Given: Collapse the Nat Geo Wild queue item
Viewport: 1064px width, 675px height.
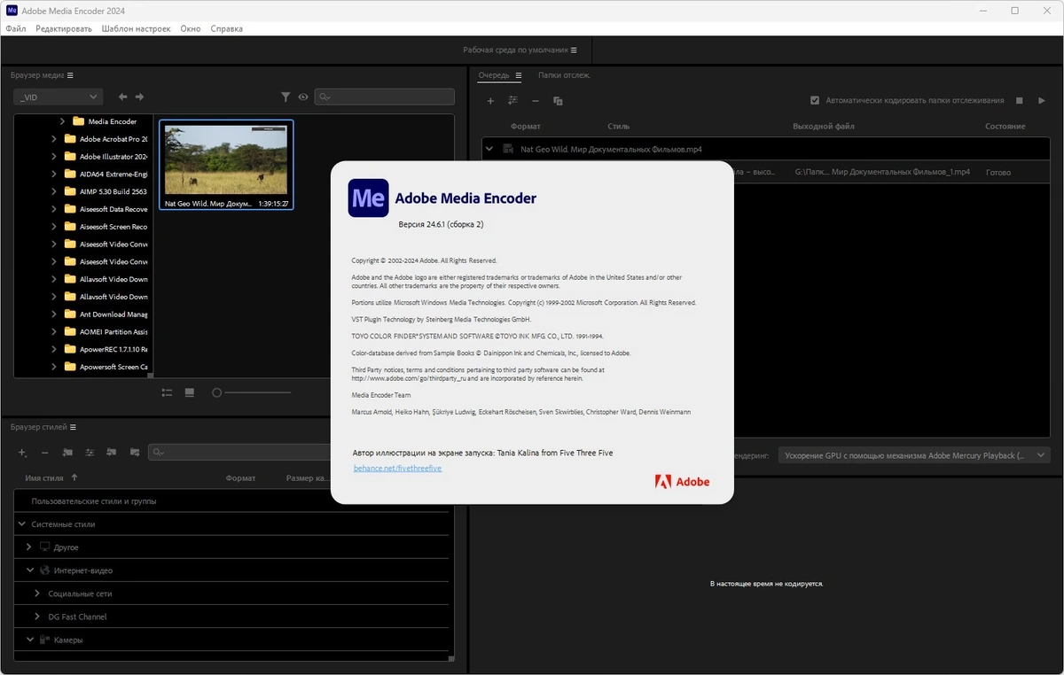Looking at the screenshot, I should click(x=489, y=149).
